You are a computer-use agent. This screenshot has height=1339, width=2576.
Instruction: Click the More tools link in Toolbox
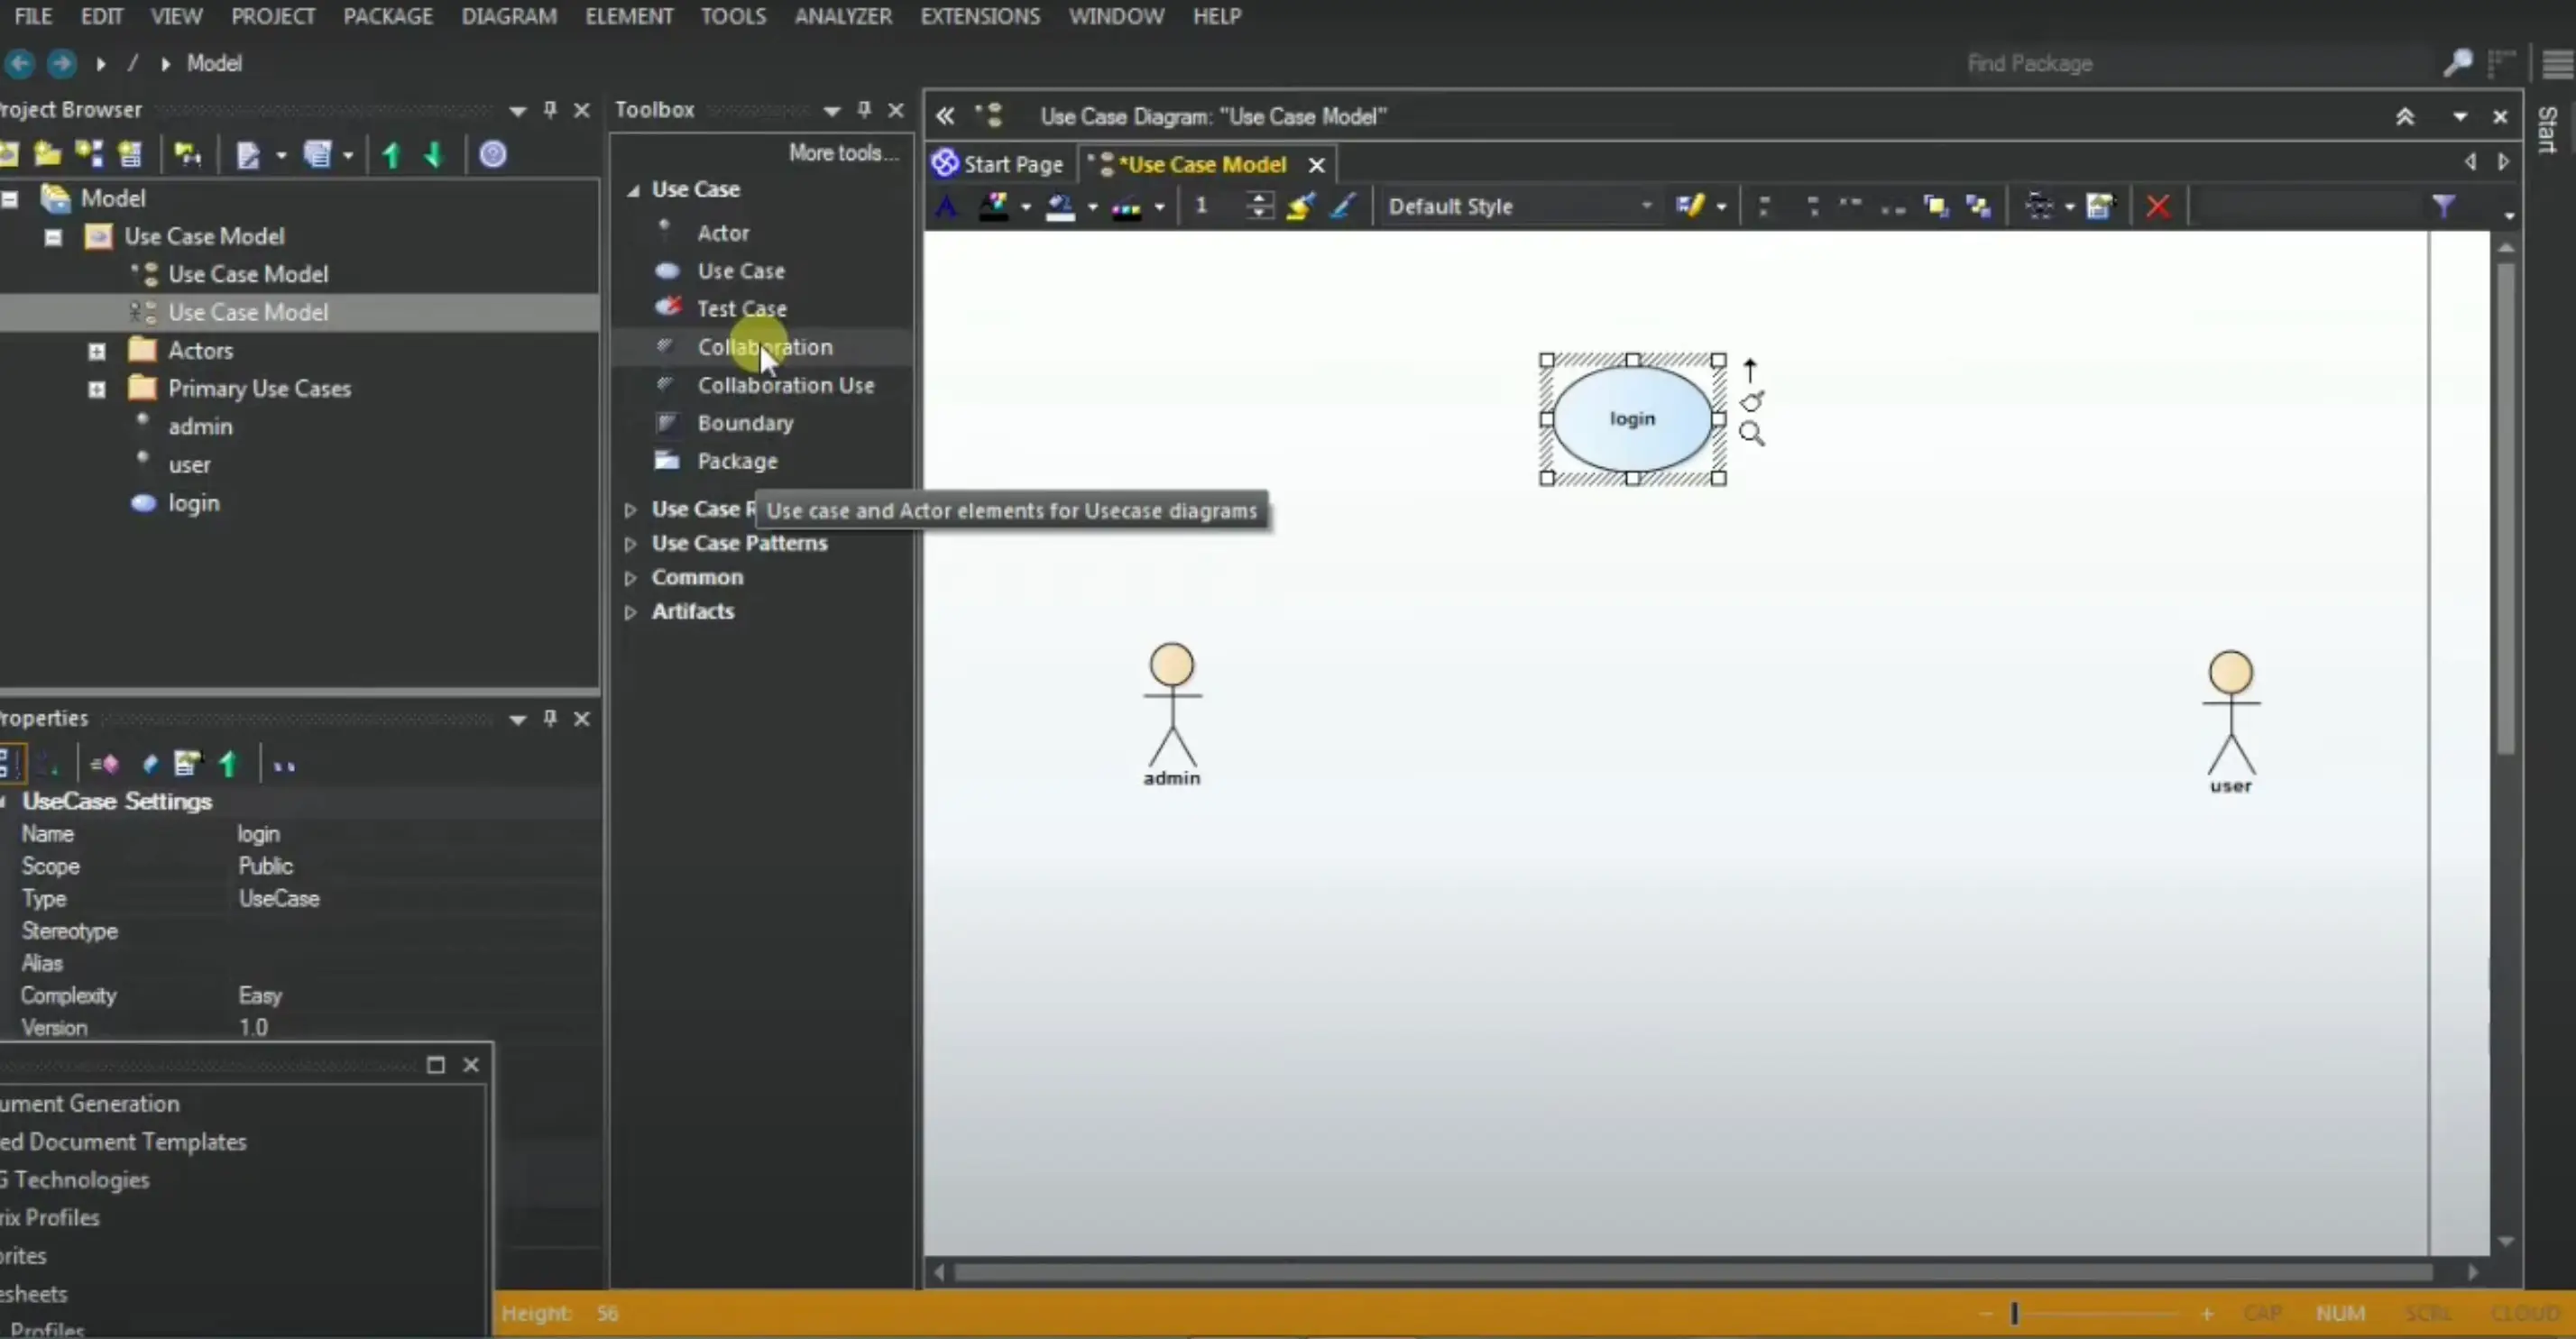coord(841,151)
